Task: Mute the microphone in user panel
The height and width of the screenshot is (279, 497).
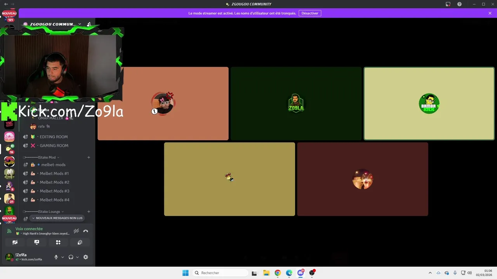Action: pyautogui.click(x=56, y=257)
